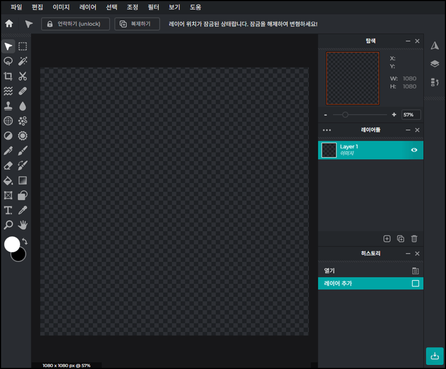The image size is (446, 369).
Task: Select the Eraser tool
Action: pyautogui.click(x=8, y=165)
